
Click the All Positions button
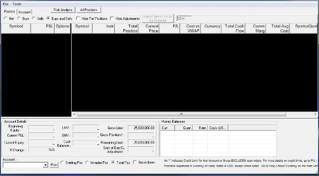[89, 10]
